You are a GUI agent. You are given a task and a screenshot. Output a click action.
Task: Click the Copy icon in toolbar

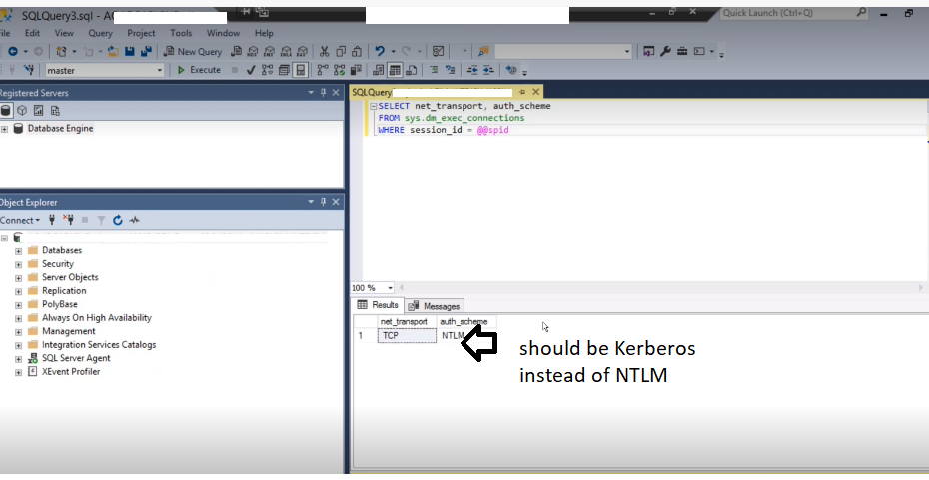[x=341, y=52]
